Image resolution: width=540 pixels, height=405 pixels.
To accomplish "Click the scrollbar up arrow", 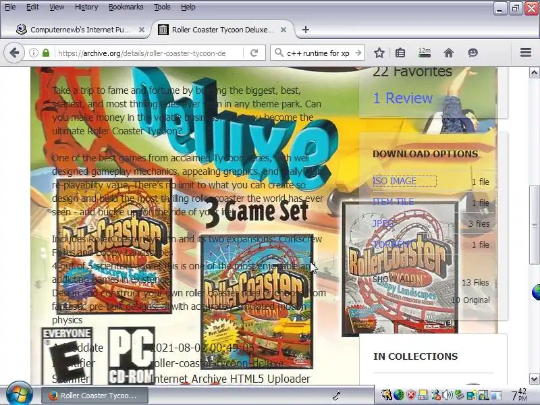I will pos(534,73).
